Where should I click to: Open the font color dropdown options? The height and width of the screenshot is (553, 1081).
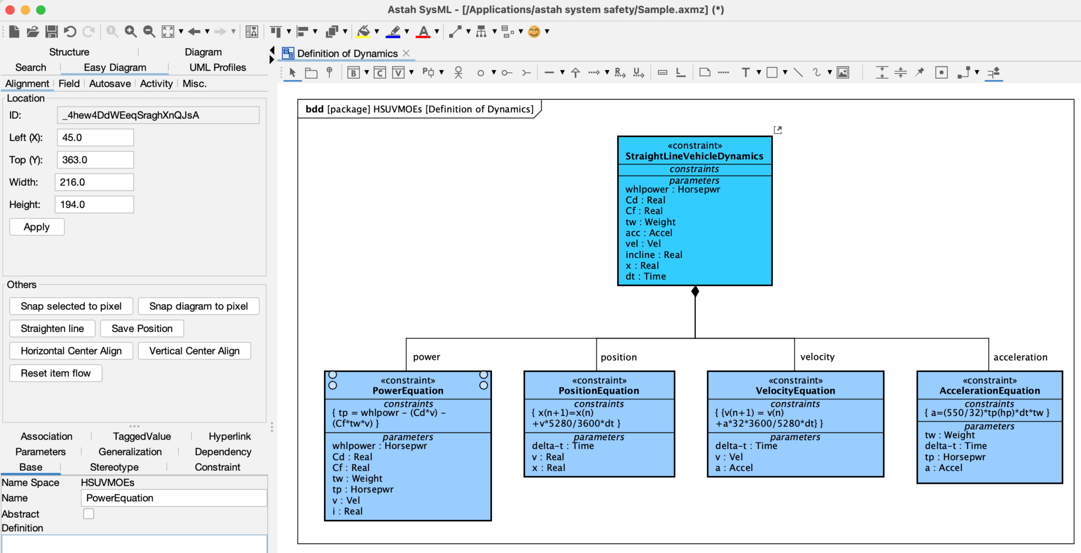coord(437,32)
